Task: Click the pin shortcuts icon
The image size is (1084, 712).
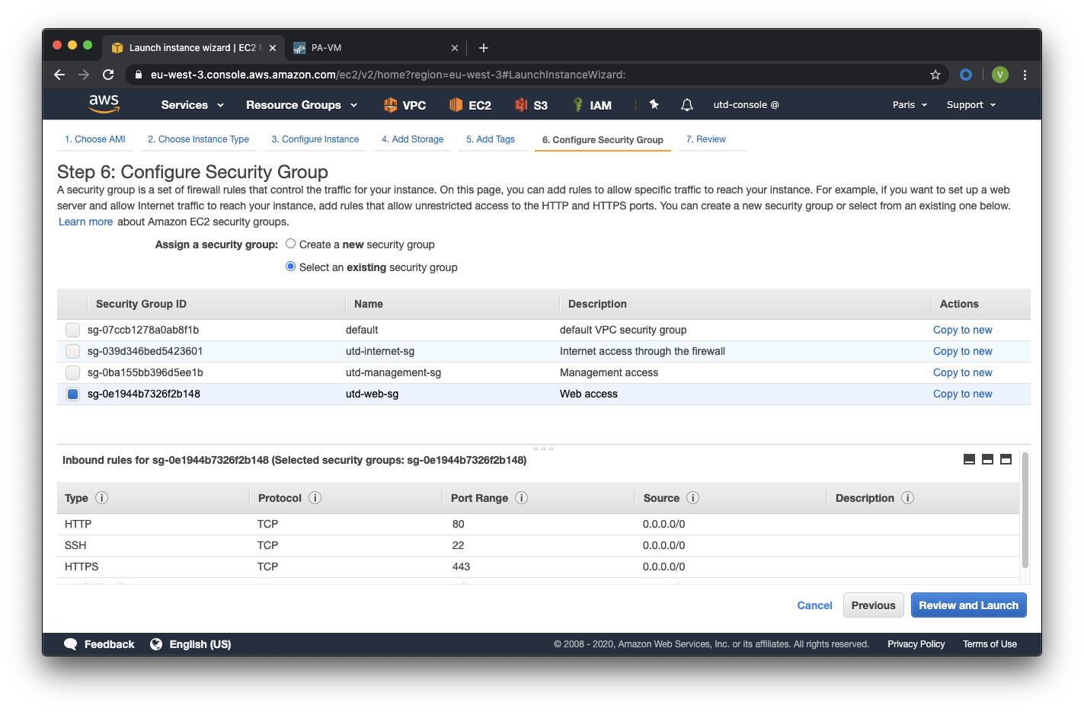Action: point(654,104)
